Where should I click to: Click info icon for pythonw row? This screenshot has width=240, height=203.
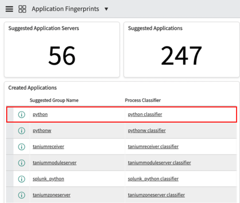[x=22, y=131]
